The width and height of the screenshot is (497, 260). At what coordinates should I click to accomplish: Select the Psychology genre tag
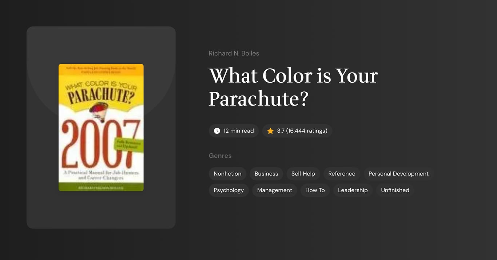click(228, 190)
